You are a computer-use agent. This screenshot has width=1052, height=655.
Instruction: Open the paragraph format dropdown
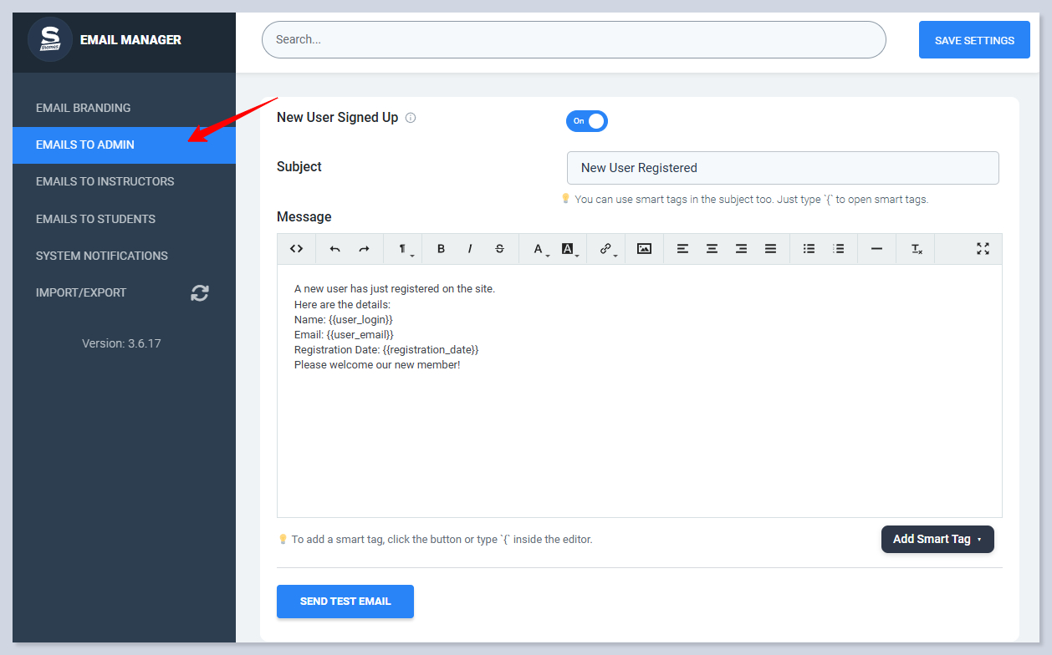click(403, 249)
